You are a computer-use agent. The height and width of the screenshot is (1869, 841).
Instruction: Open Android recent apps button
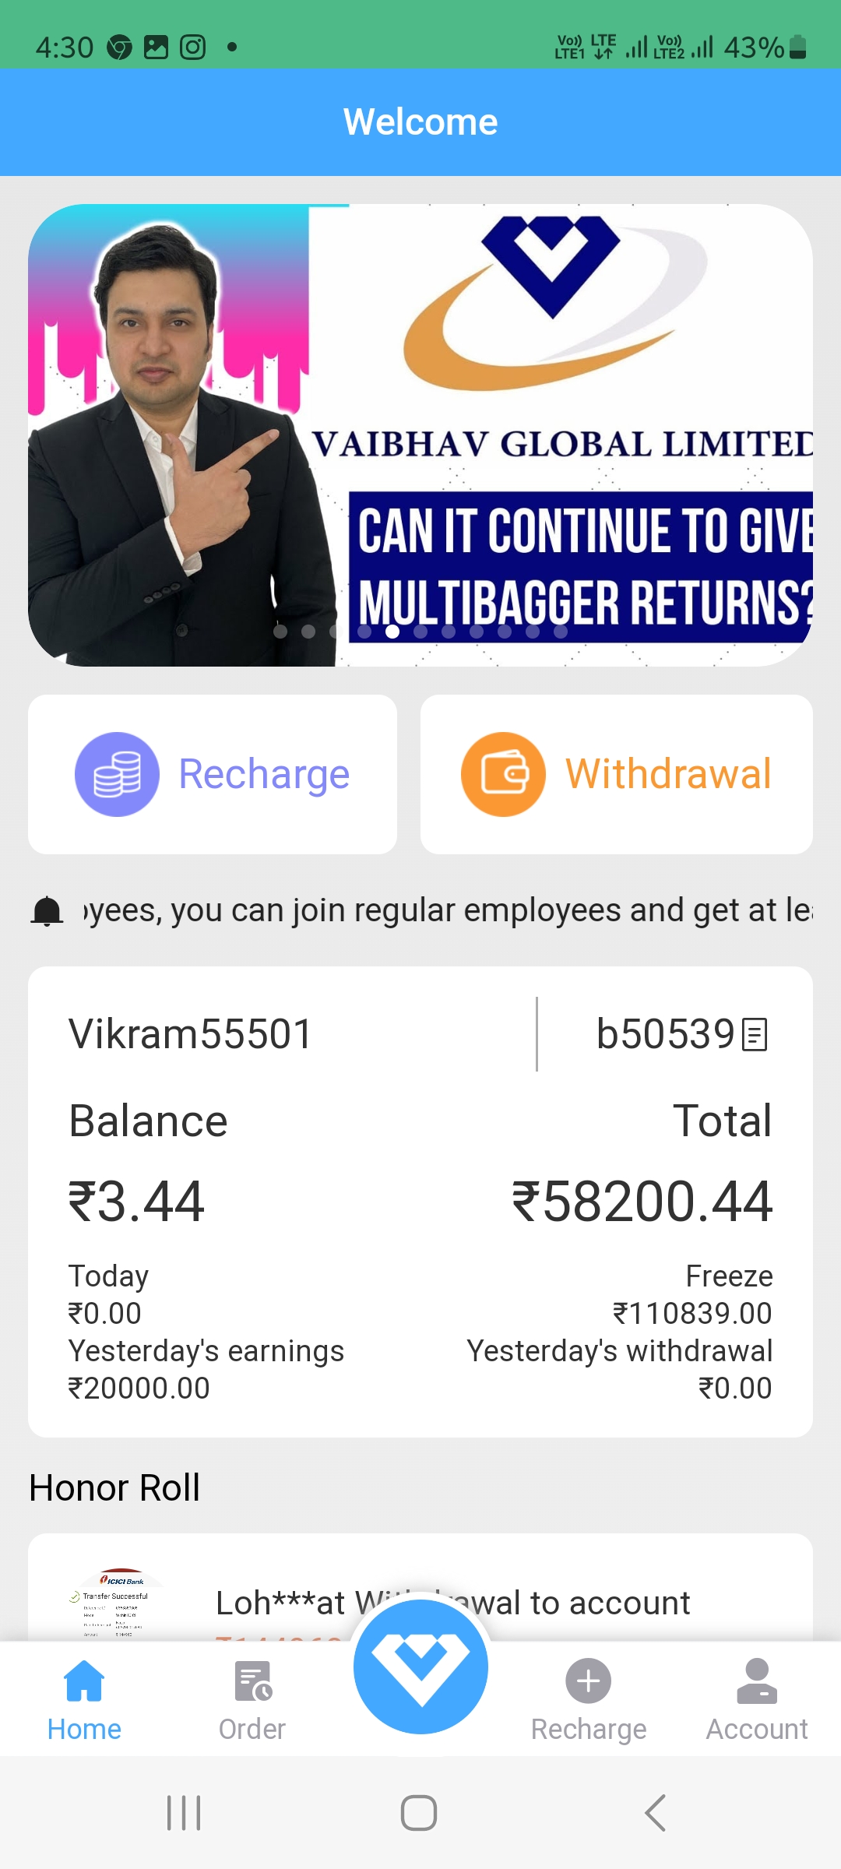click(x=185, y=1813)
